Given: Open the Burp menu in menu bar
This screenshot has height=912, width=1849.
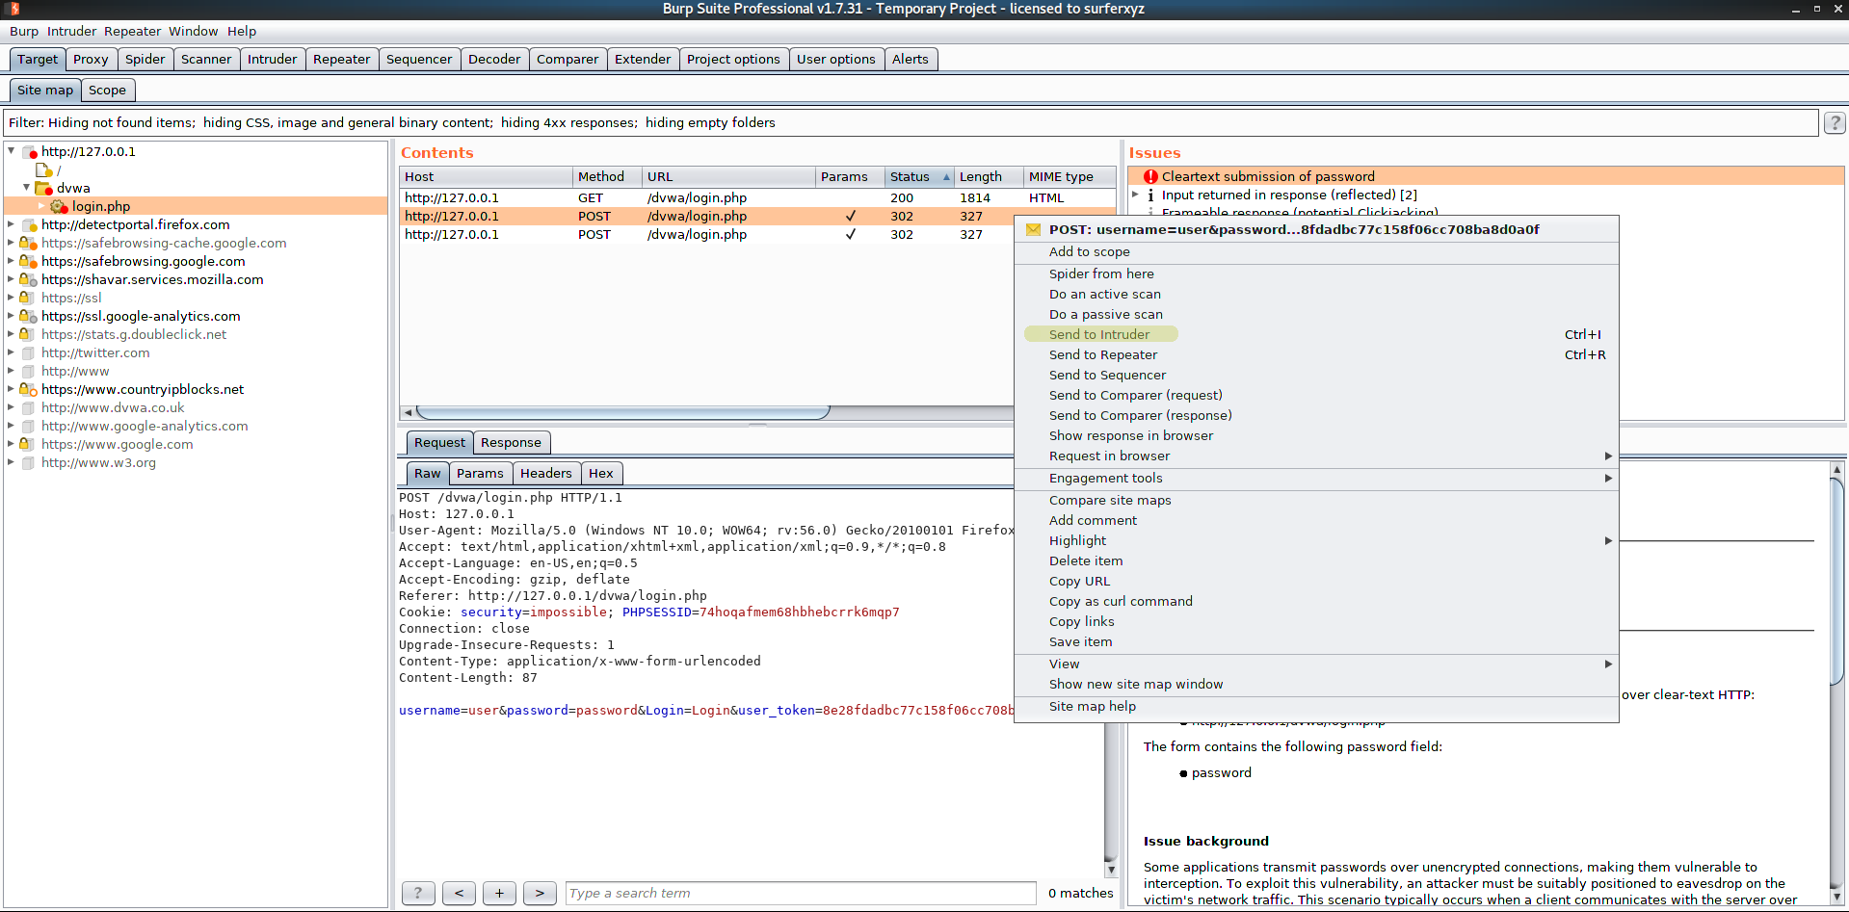Looking at the screenshot, I should coord(24,31).
